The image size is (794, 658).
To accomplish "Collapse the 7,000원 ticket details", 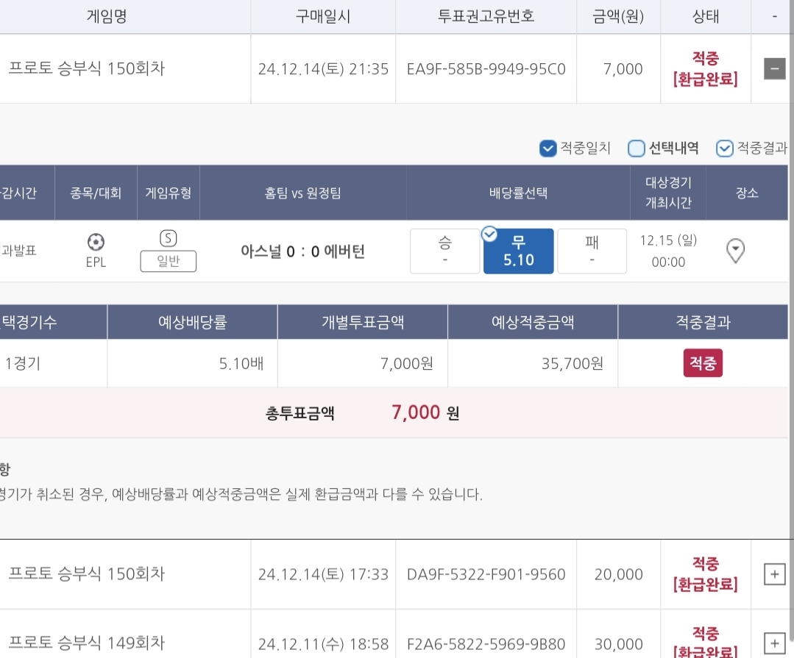I will [774, 69].
